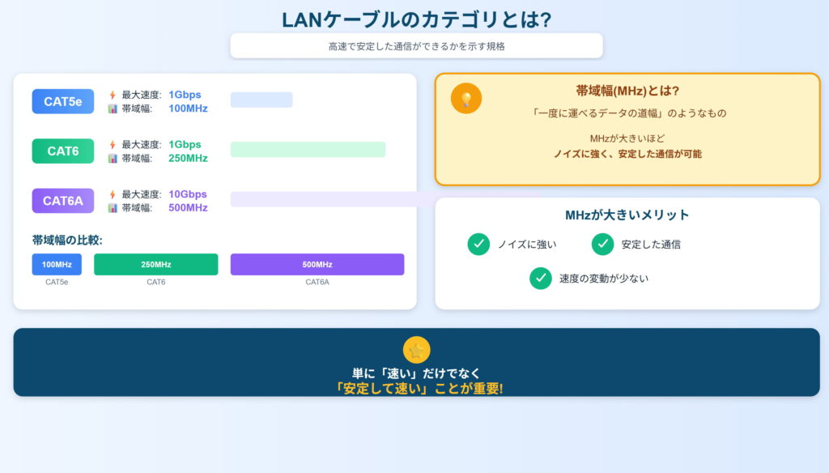
Task: Select the green CAT6 badge
Action: (63, 151)
